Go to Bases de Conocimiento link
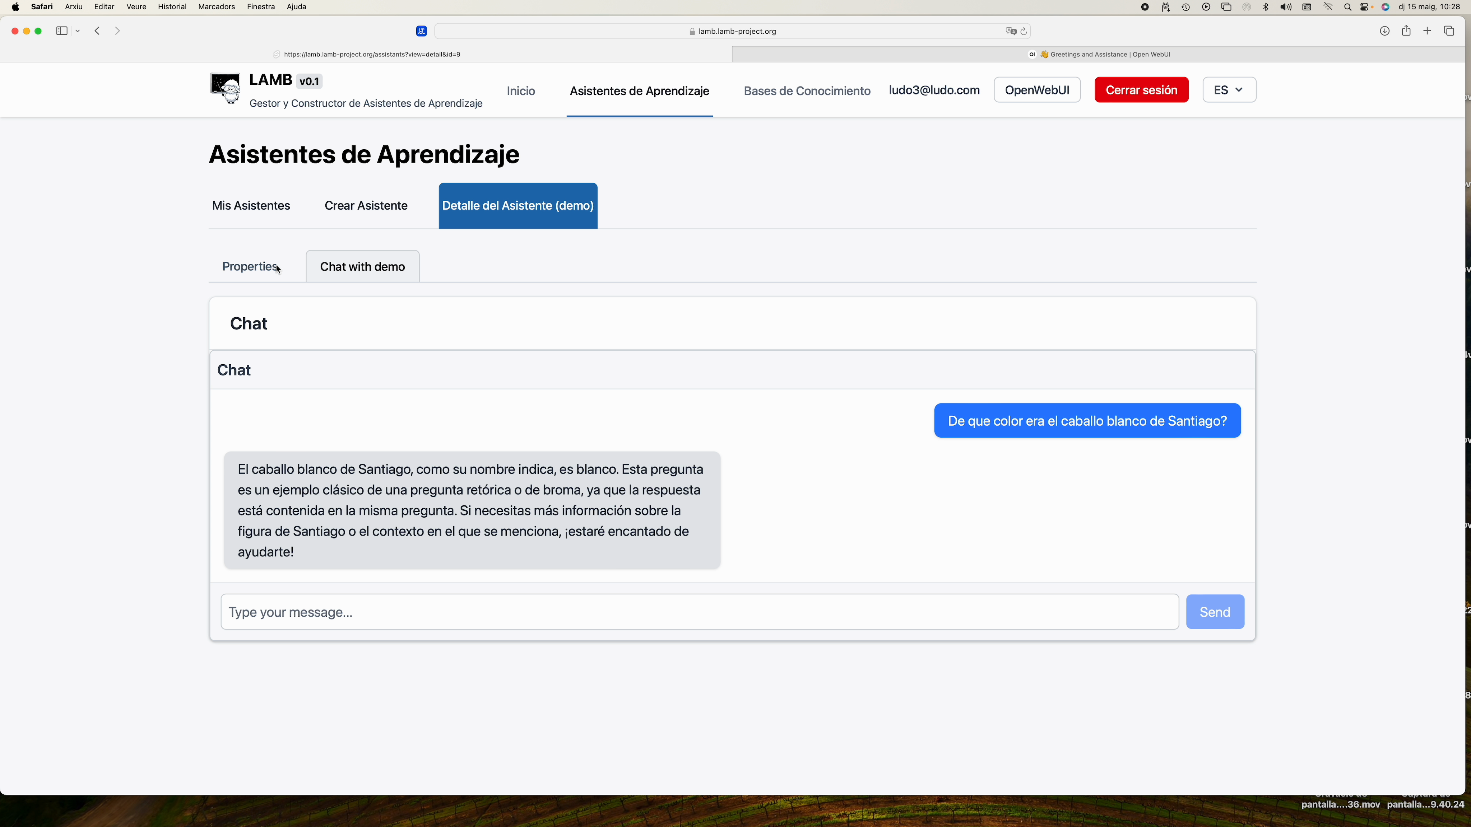1471x827 pixels. coord(807,91)
